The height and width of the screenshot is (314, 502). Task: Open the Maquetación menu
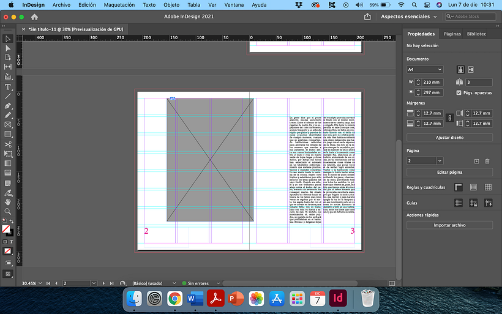[x=119, y=5]
